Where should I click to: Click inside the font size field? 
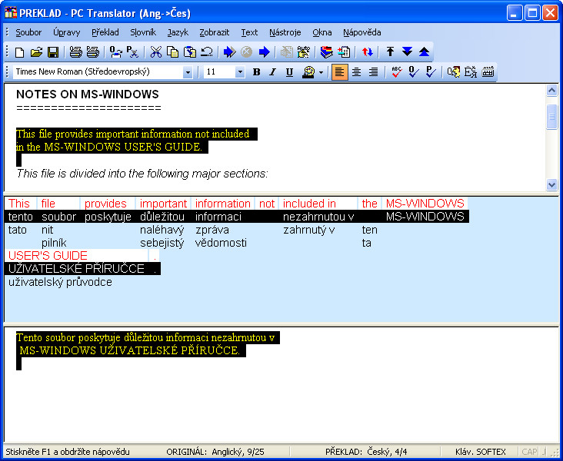pyautogui.click(x=220, y=72)
